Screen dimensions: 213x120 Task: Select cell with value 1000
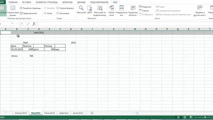point(28,49)
